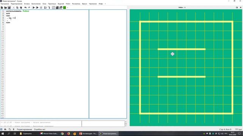Viewport: 243px width, 136px height.
Task: Open the Windows notification center
Action: (x=240, y=133)
